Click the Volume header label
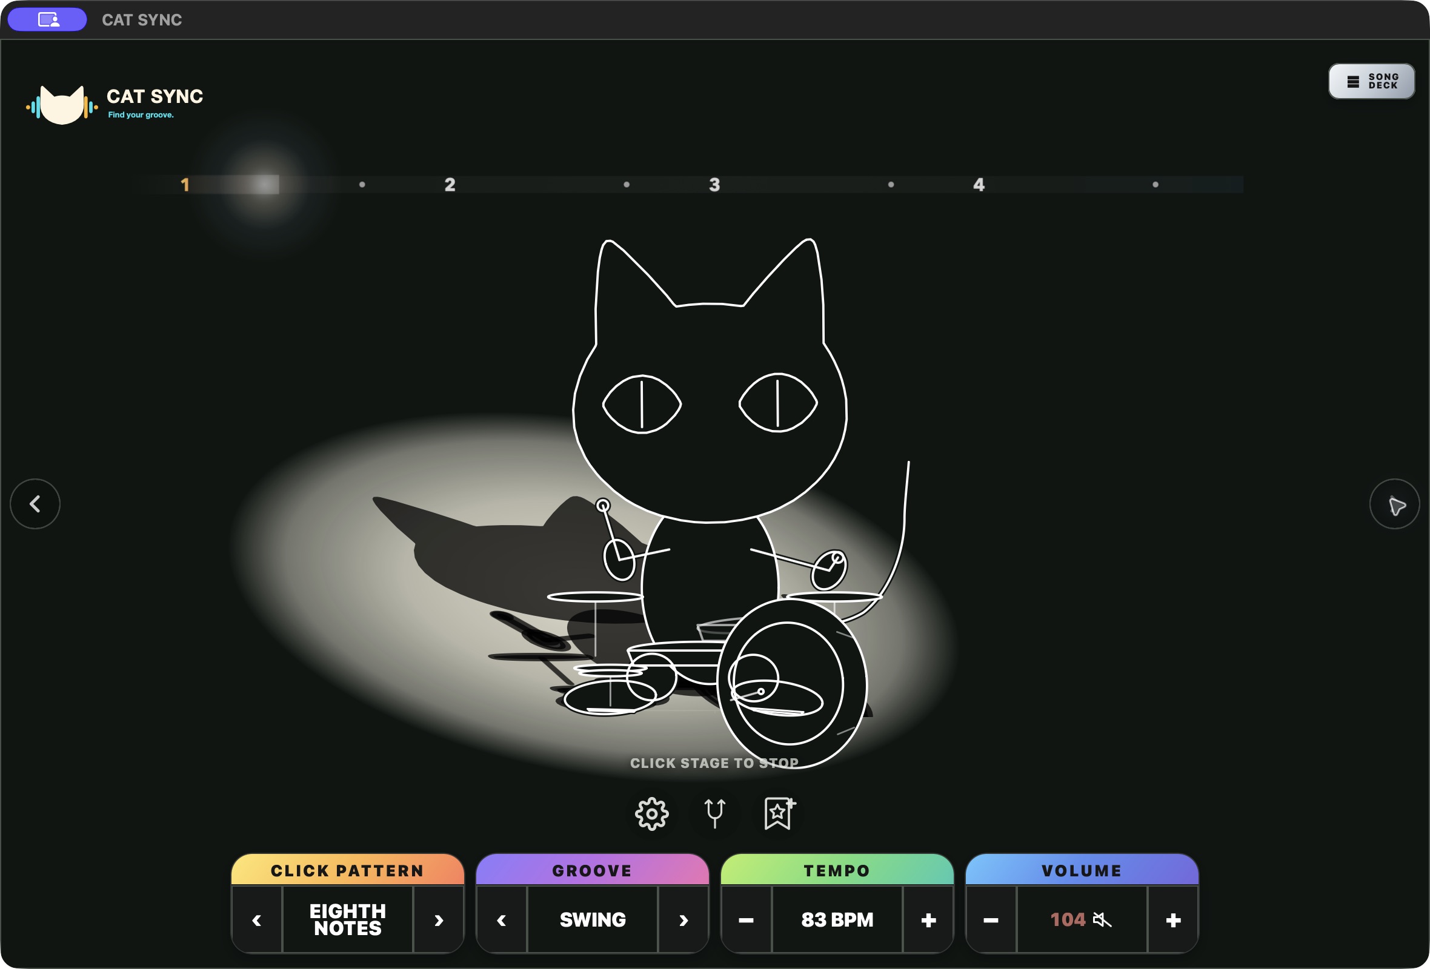Viewport: 1430px width, 969px height. tap(1082, 871)
